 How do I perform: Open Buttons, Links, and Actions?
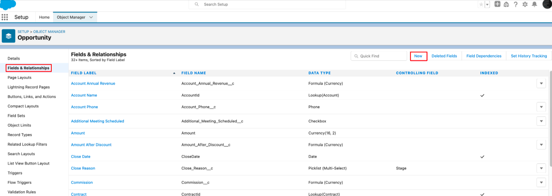[x=32, y=97]
